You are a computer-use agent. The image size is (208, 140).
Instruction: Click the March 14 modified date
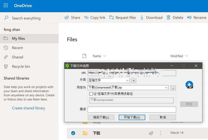pyautogui.click(x=177, y=133)
